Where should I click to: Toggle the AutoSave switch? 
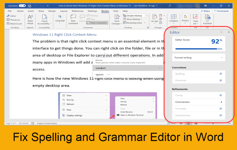coord(22,6)
